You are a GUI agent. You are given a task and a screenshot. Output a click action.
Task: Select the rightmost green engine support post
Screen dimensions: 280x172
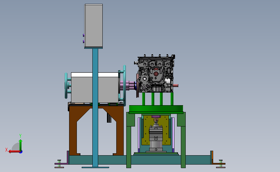click(x=172, y=99)
